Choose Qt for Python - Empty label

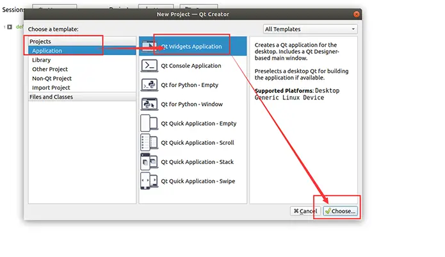(190, 85)
